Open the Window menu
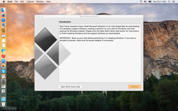Image resolution: width=178 pixels, height=111 pixels. click(x=40, y=2)
